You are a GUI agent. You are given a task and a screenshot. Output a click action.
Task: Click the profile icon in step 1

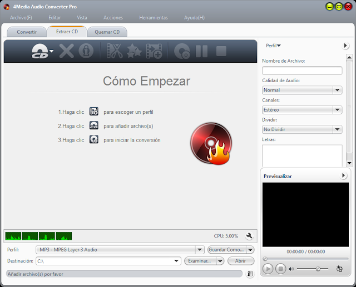(x=94, y=112)
